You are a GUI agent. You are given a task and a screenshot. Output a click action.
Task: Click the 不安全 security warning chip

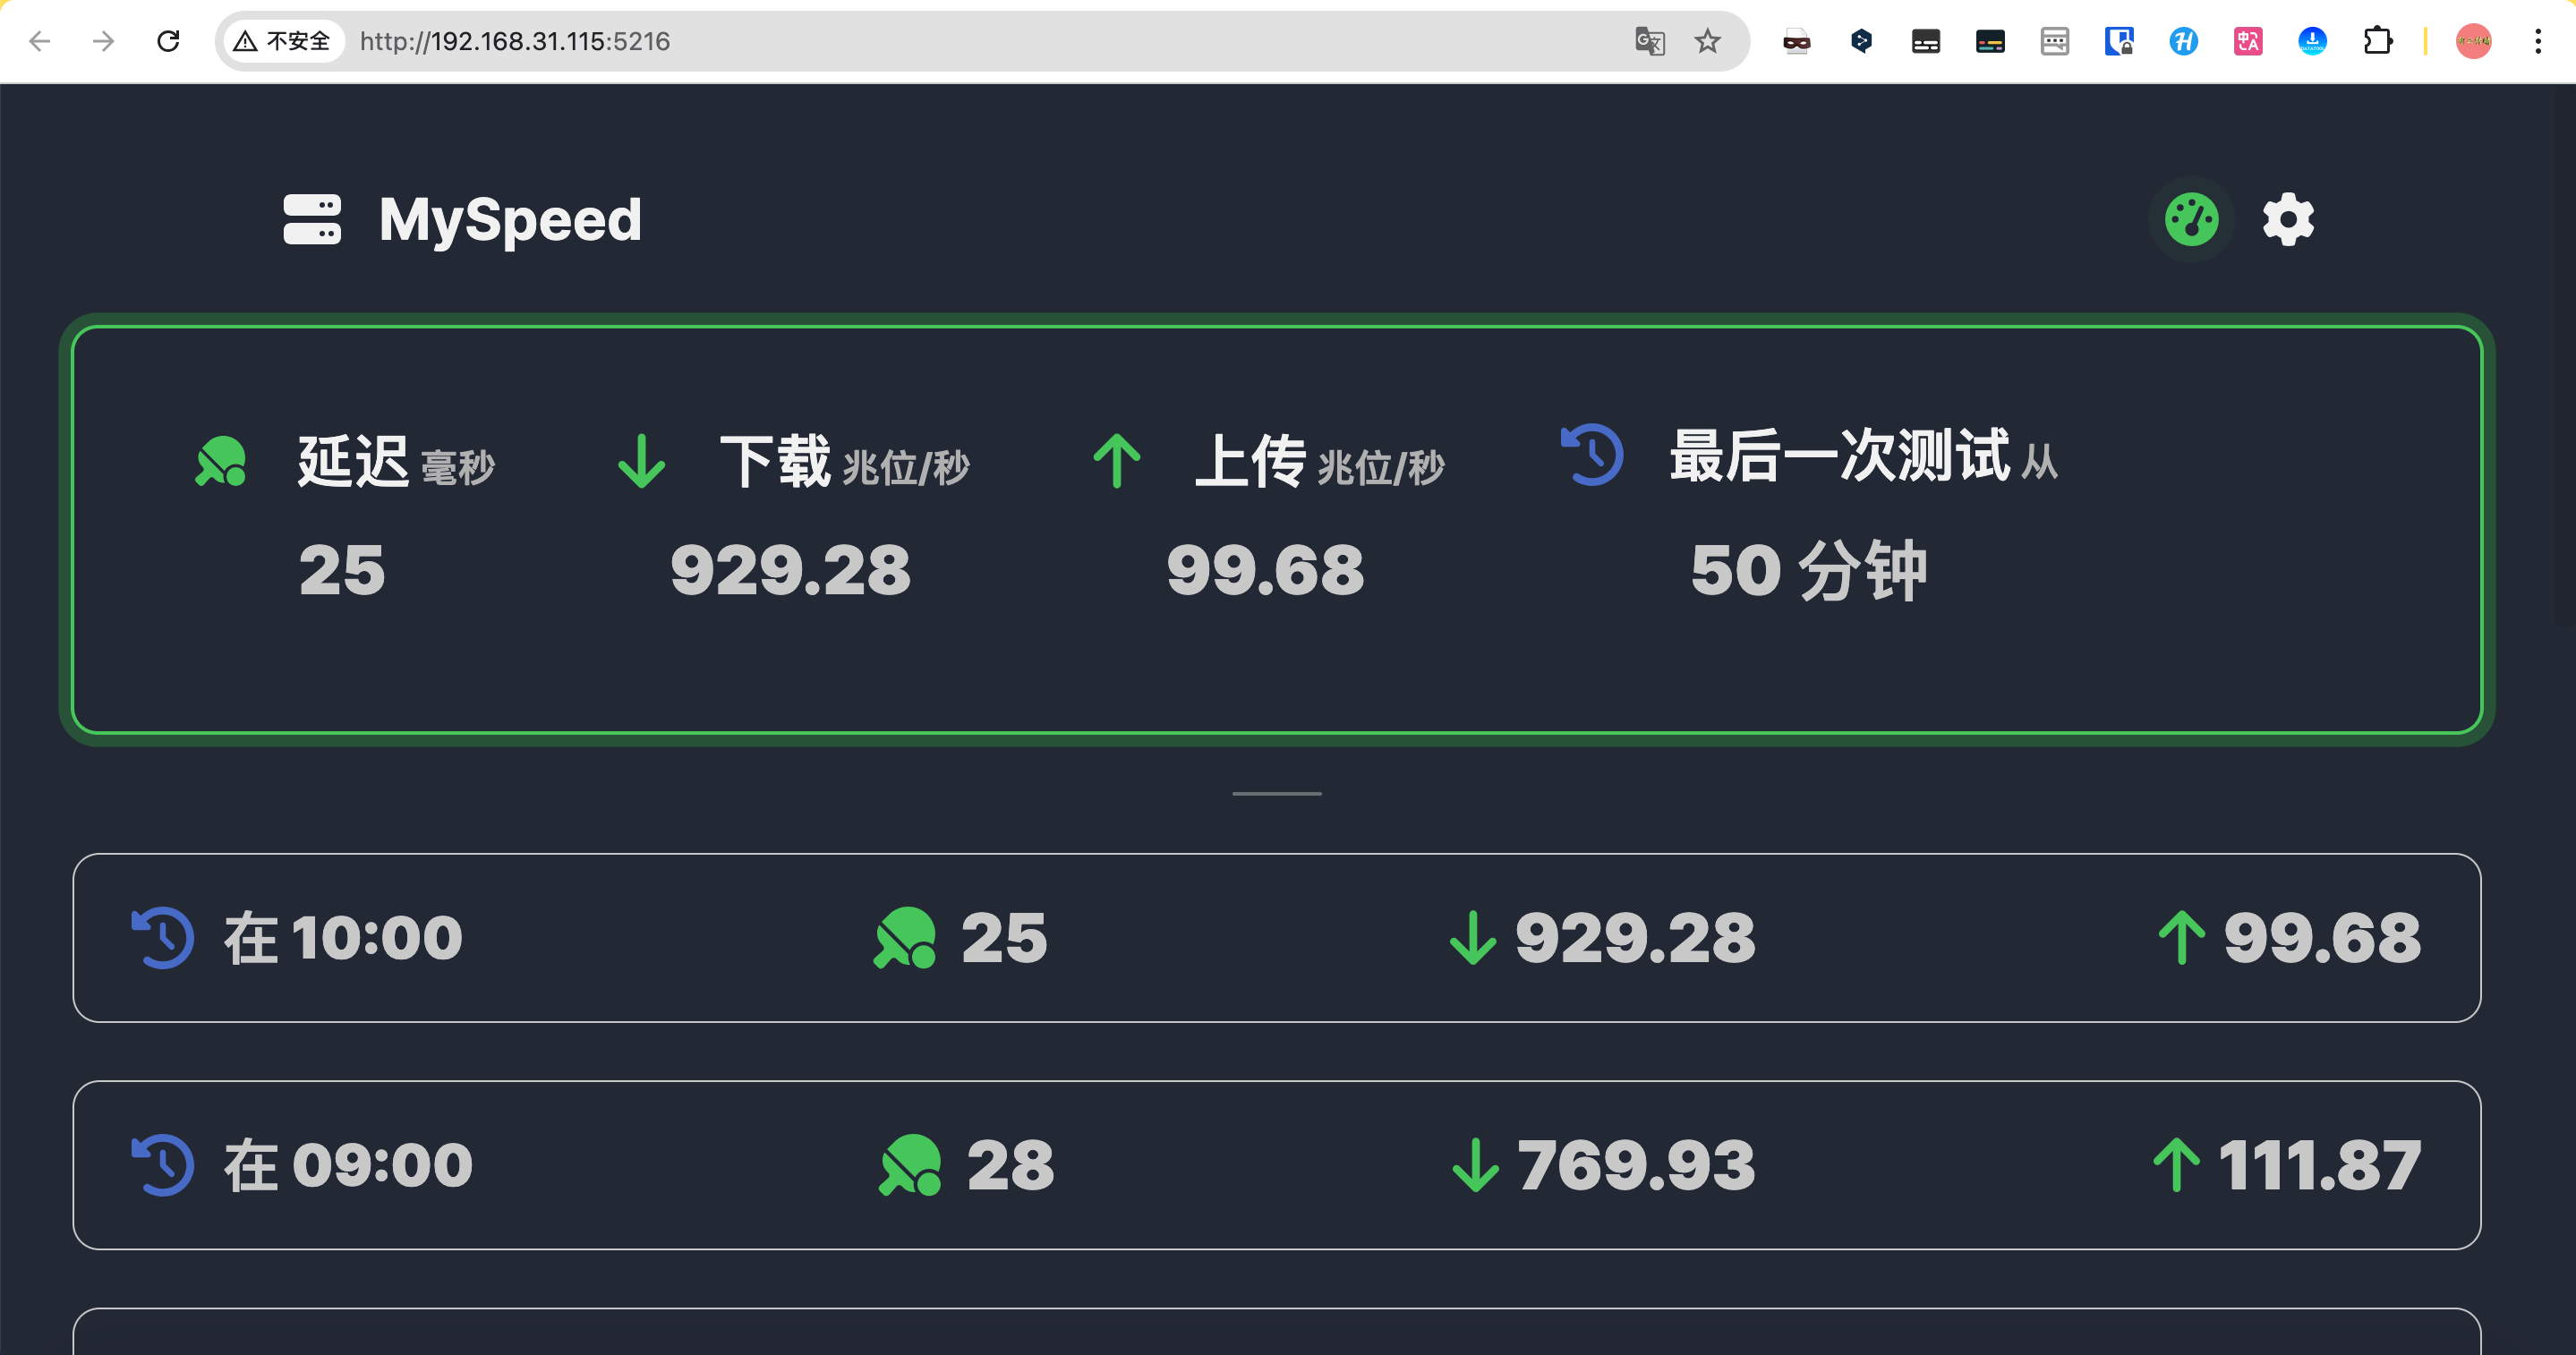pos(283,41)
